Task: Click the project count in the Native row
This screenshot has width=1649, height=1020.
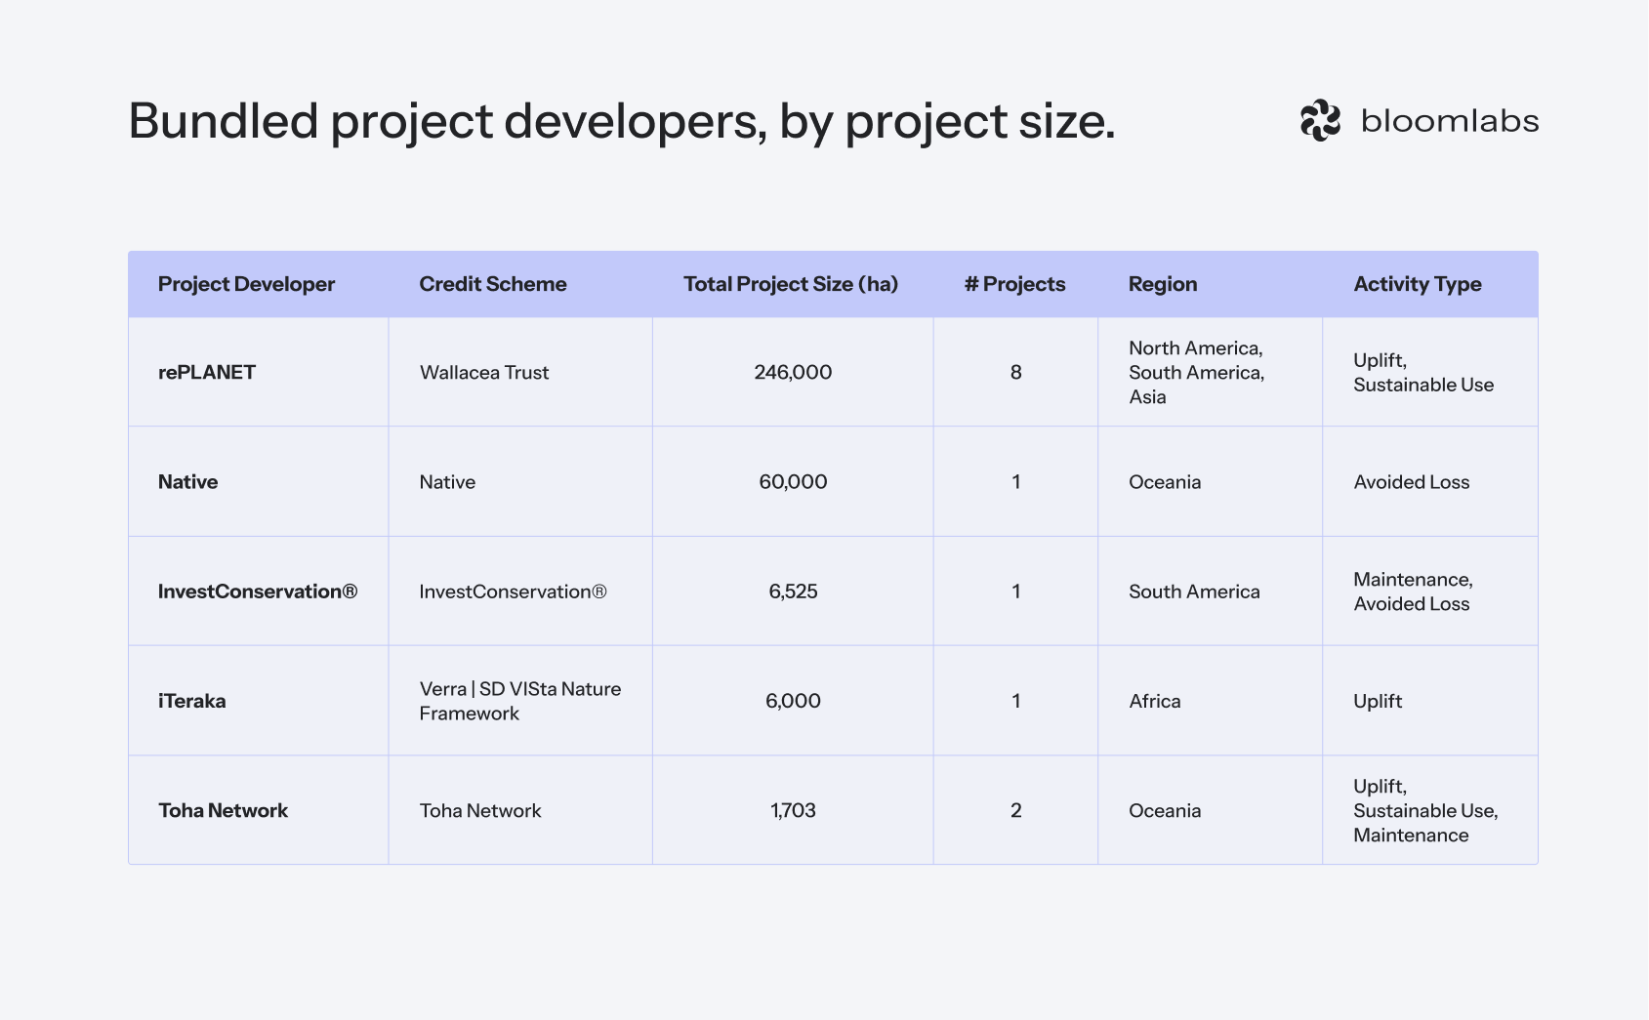Action: click(1015, 481)
